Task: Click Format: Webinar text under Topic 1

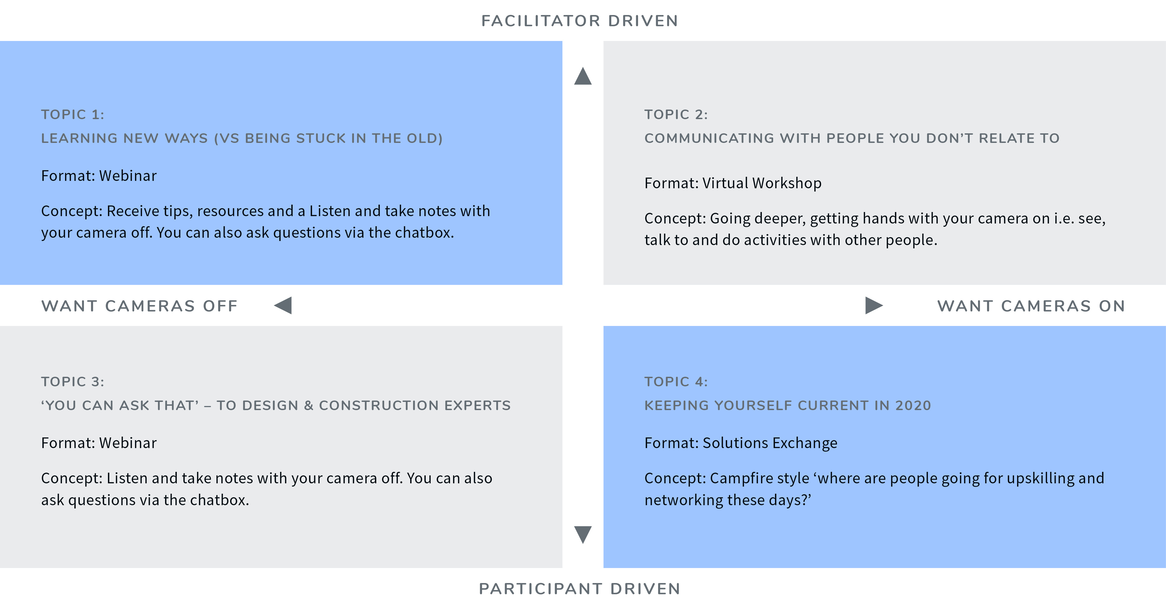Action: coord(99,176)
